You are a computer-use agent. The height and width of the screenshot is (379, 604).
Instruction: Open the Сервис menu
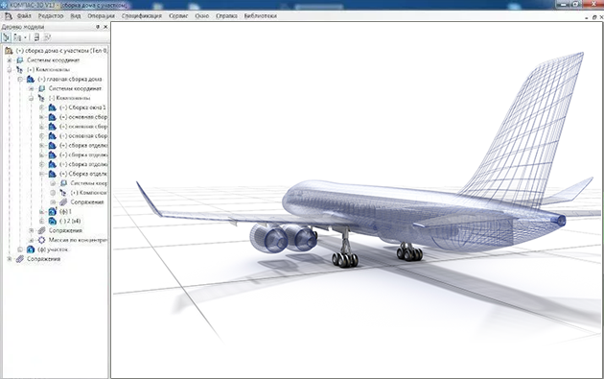178,15
